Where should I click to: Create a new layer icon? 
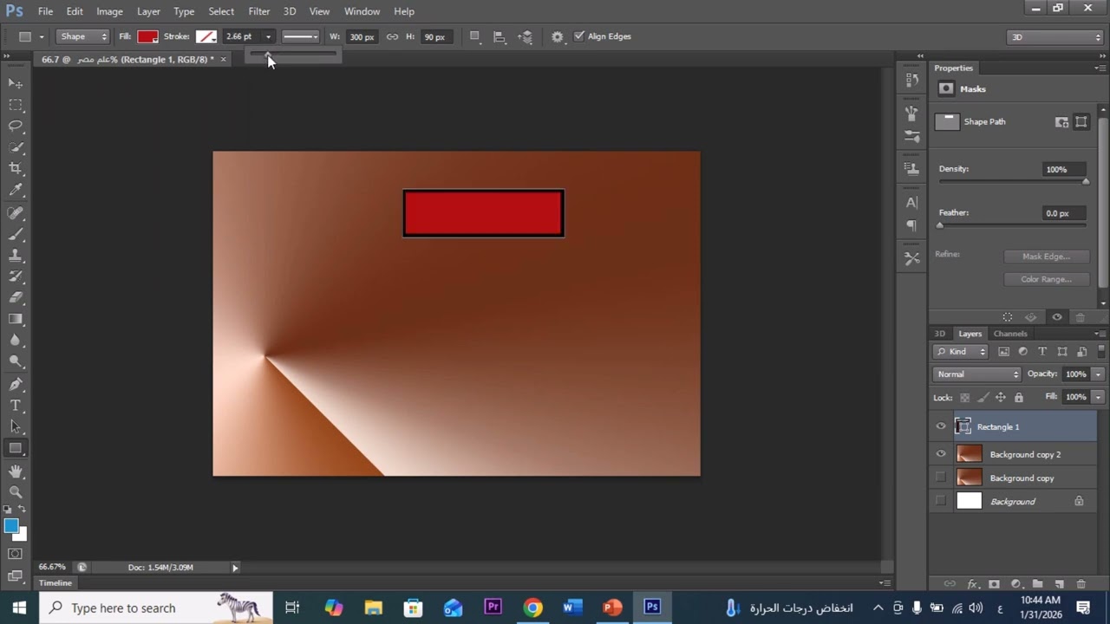coord(1059,584)
